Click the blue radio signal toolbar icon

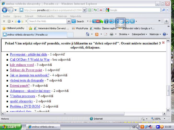[19, 21]
